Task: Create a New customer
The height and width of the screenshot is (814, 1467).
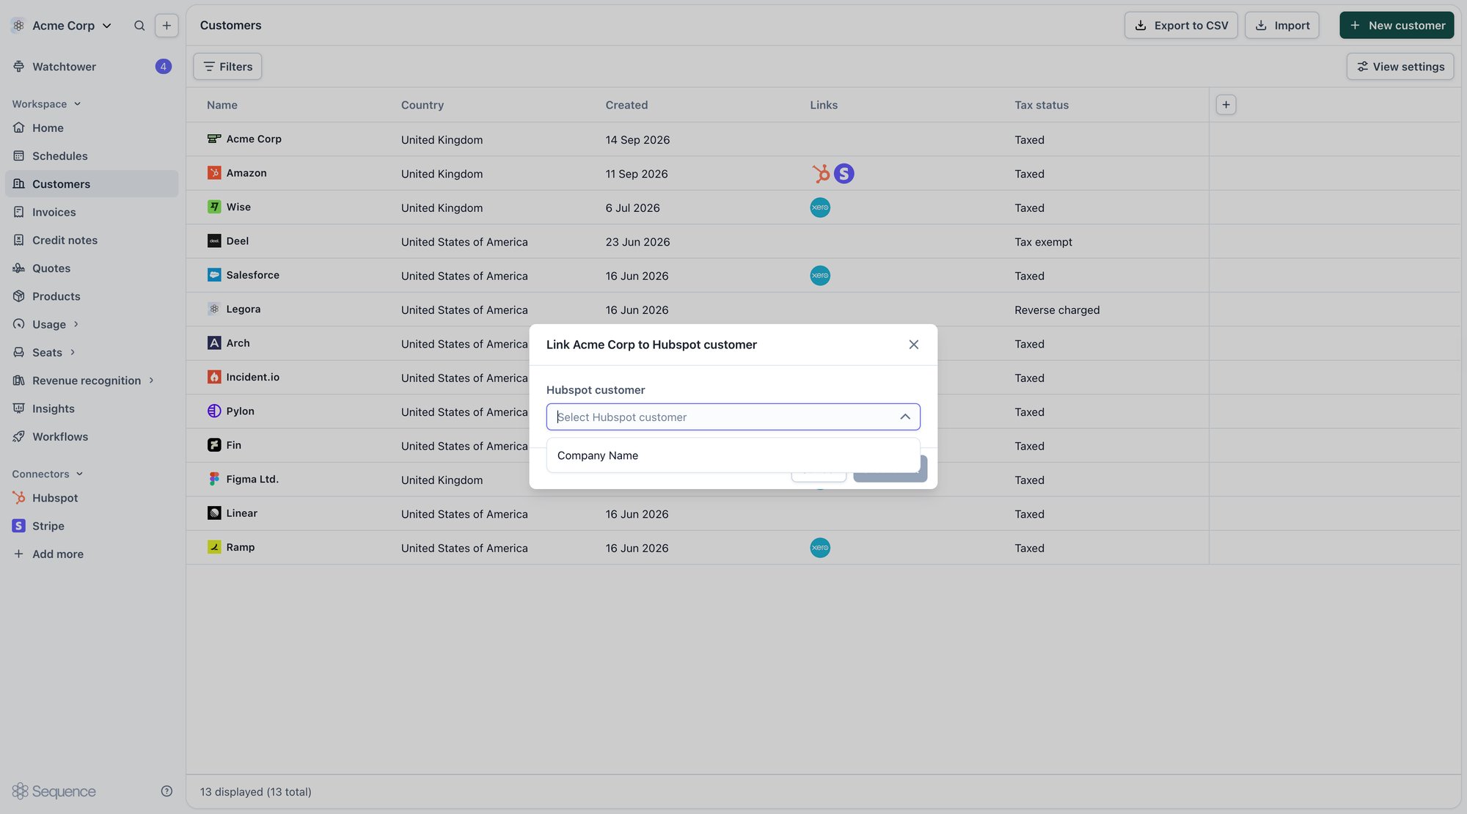Action: (x=1397, y=26)
